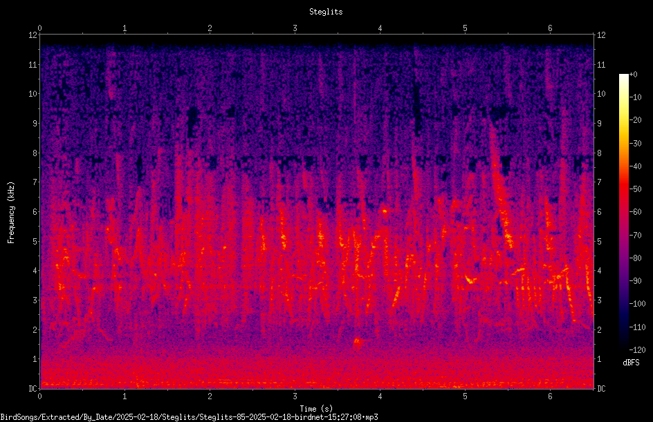Image resolution: width=653 pixels, height=422 pixels.
Task: Click the small bright blob near 1.5 kHz
Action: pos(357,343)
